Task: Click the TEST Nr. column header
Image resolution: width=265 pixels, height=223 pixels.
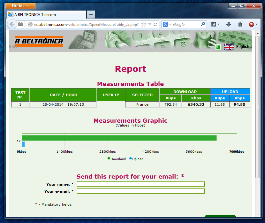Action: click(20, 95)
